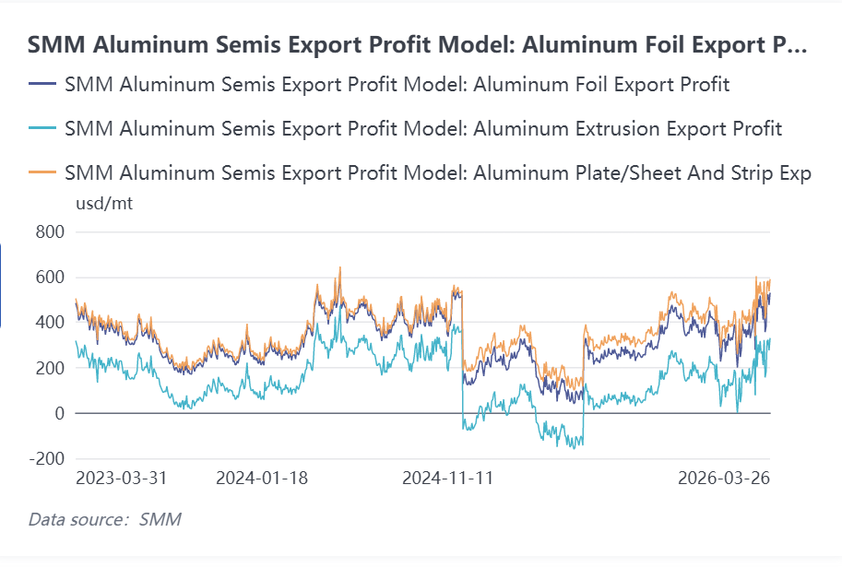This screenshot has width=842, height=568.
Task: Click the 2024-11-11 date axis label
Action: [449, 479]
